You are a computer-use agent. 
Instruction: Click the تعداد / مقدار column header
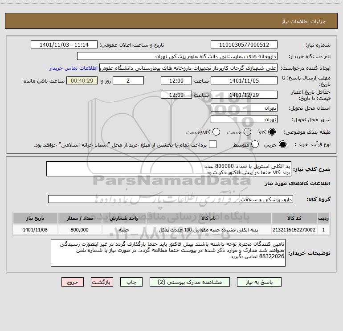pyautogui.click(x=80, y=219)
